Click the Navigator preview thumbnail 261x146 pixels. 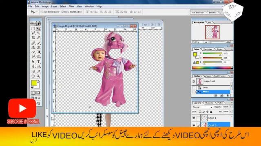pyautogui.click(x=212, y=32)
